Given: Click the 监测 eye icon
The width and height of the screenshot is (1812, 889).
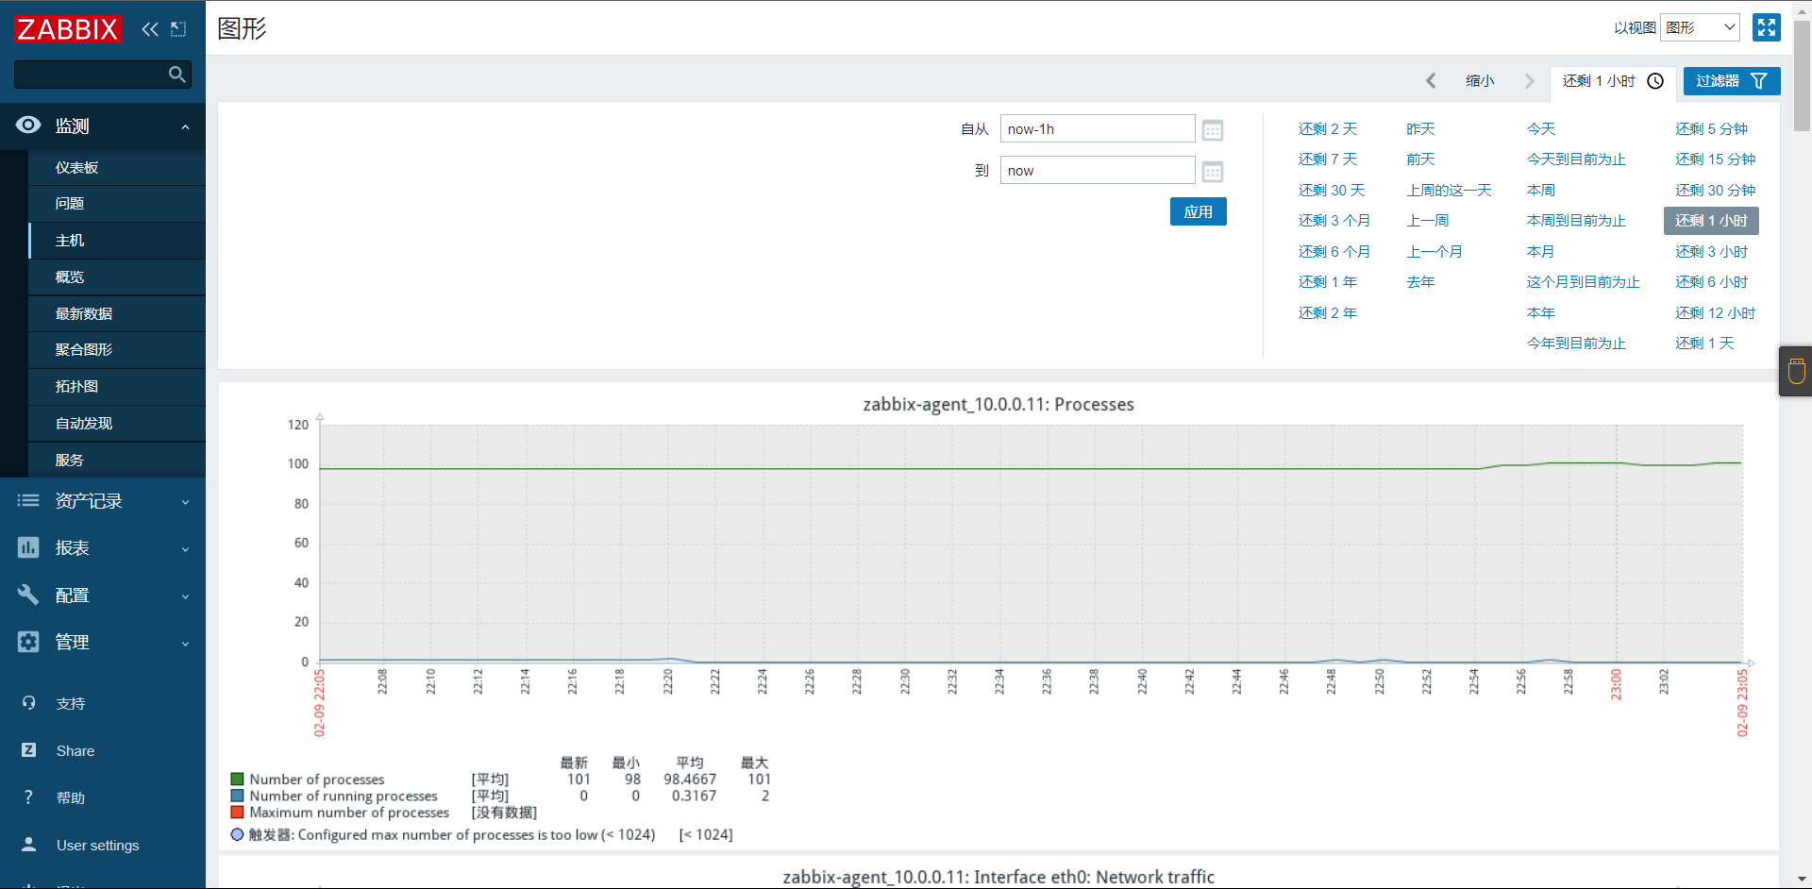Looking at the screenshot, I should click(28, 126).
